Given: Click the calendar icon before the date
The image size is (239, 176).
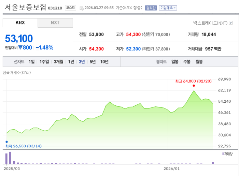Looking at the screenshot, I should 81,8.
